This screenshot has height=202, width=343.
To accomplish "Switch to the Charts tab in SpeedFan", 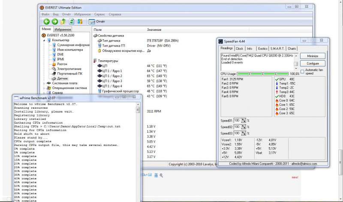I will tap(292, 49).
